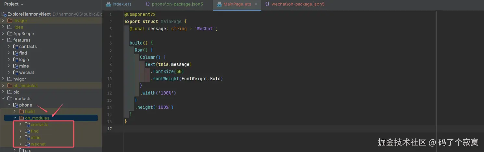Open the wechat\oh-package.json5 tab

click(295, 4)
